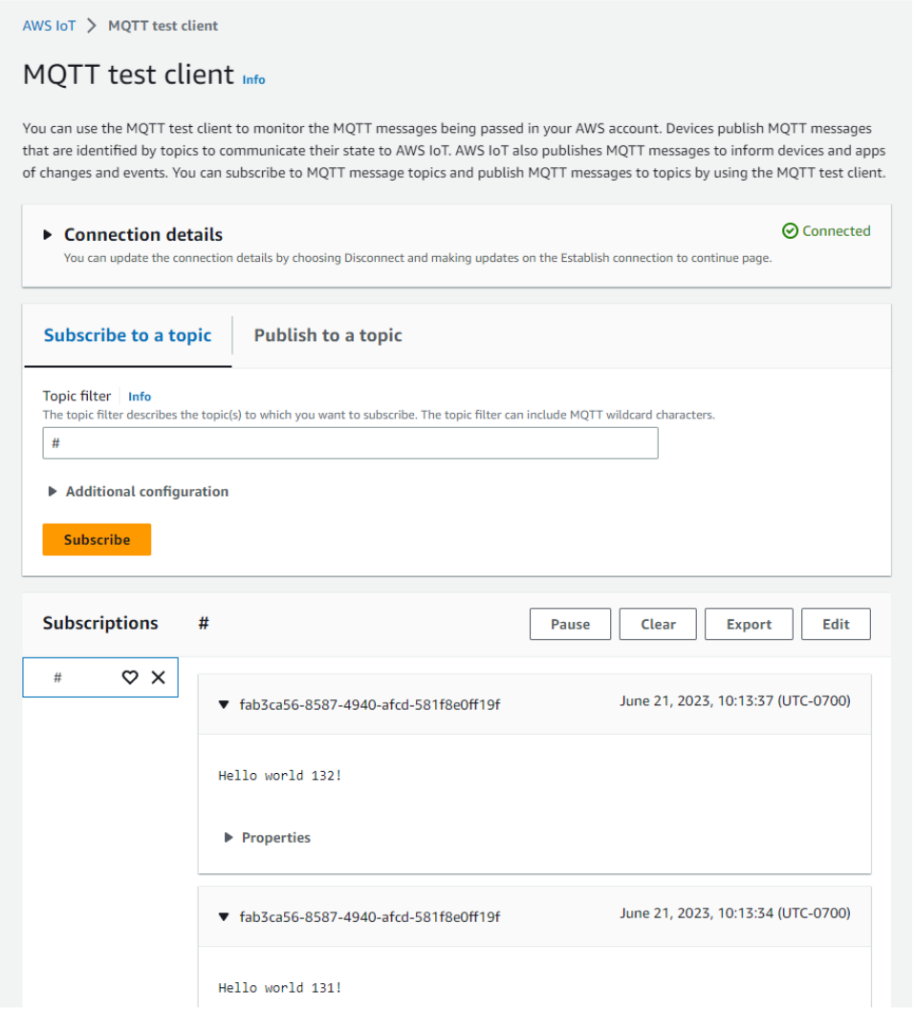Viewport: 915px width, 1009px height.
Task: Select the # subscription in the list
Action: click(59, 677)
